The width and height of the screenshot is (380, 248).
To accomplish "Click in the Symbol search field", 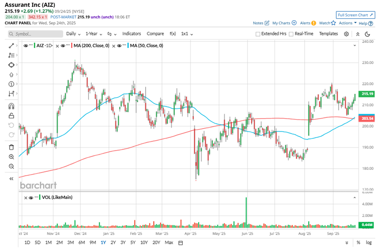I will pyautogui.click(x=35, y=34).
